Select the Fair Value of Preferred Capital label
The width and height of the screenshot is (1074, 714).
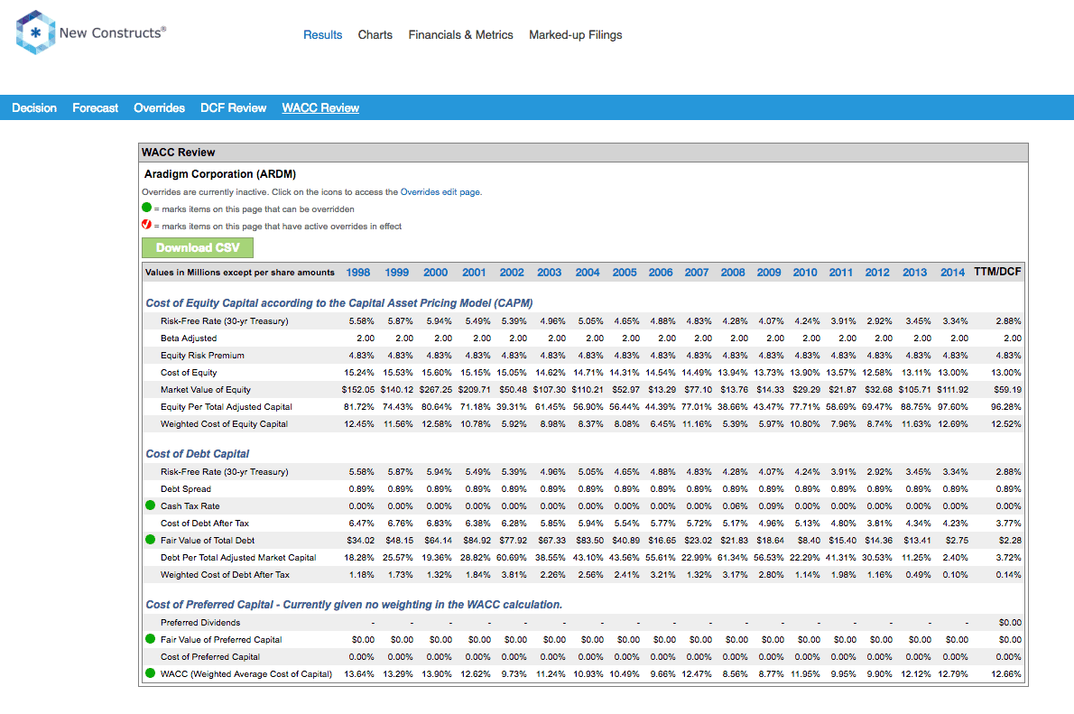click(x=221, y=640)
